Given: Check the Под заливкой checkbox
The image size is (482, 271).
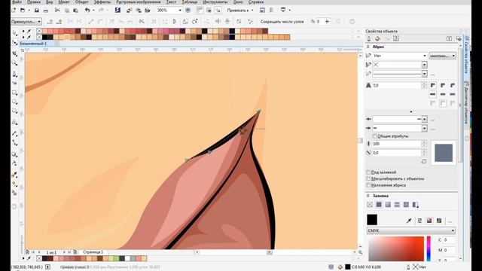Looking at the screenshot, I should (x=368, y=172).
